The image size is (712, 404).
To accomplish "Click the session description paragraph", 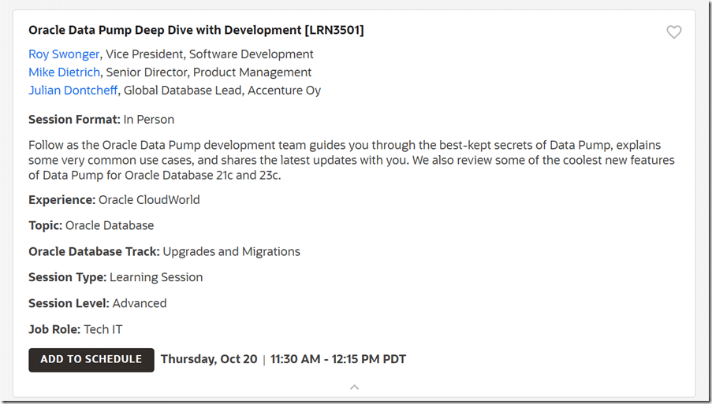I will click(x=351, y=160).
